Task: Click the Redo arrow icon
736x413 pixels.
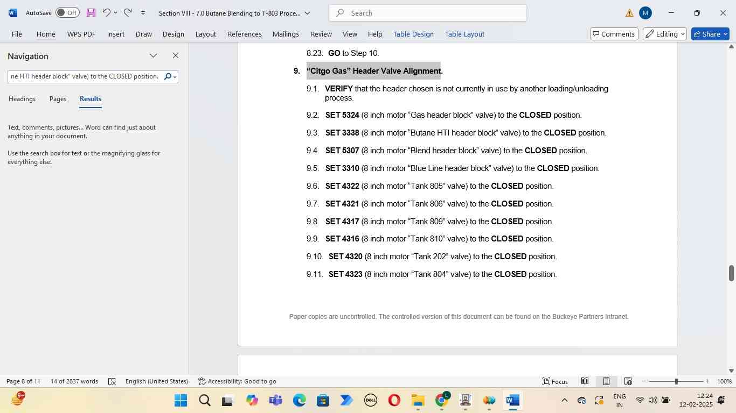Action: [128, 12]
